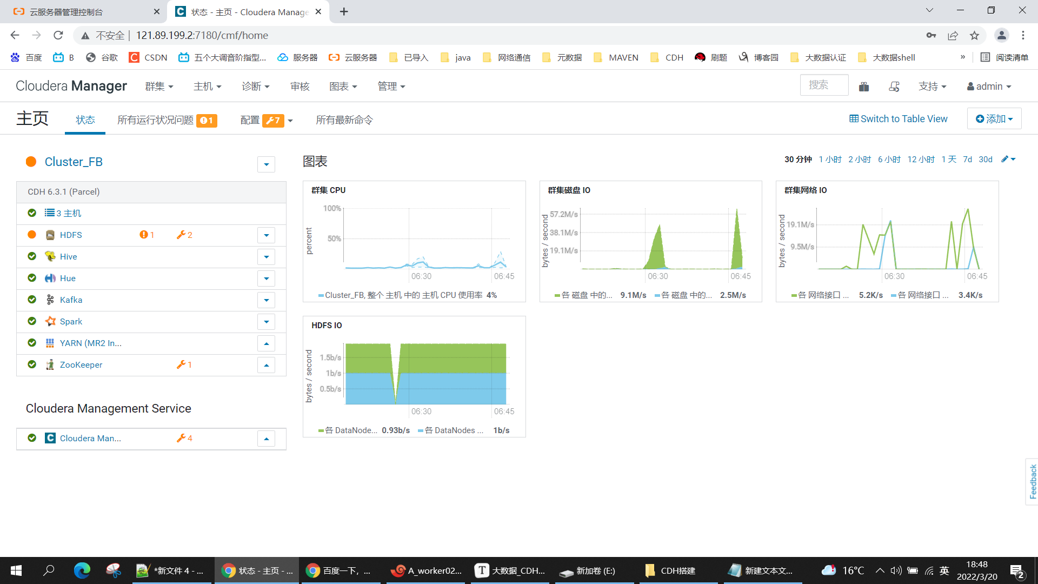Open running commands icon in header
The image size is (1038, 584).
894,87
